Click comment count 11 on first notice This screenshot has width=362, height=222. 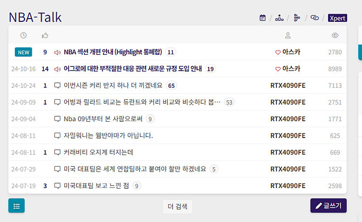(171, 52)
